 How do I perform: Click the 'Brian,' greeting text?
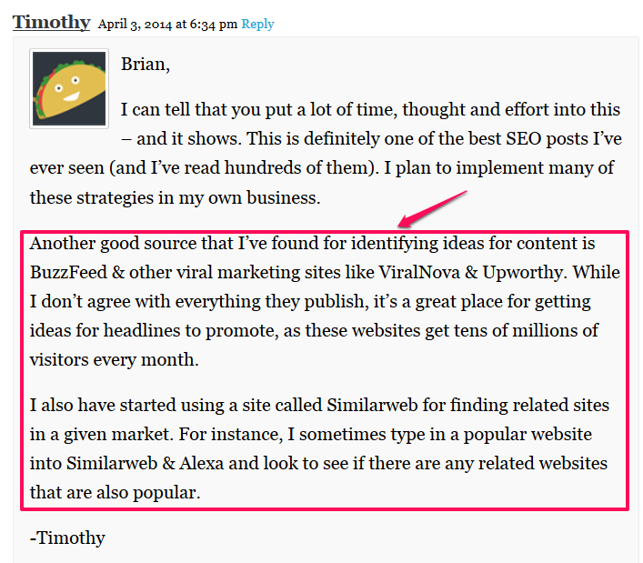[146, 65]
